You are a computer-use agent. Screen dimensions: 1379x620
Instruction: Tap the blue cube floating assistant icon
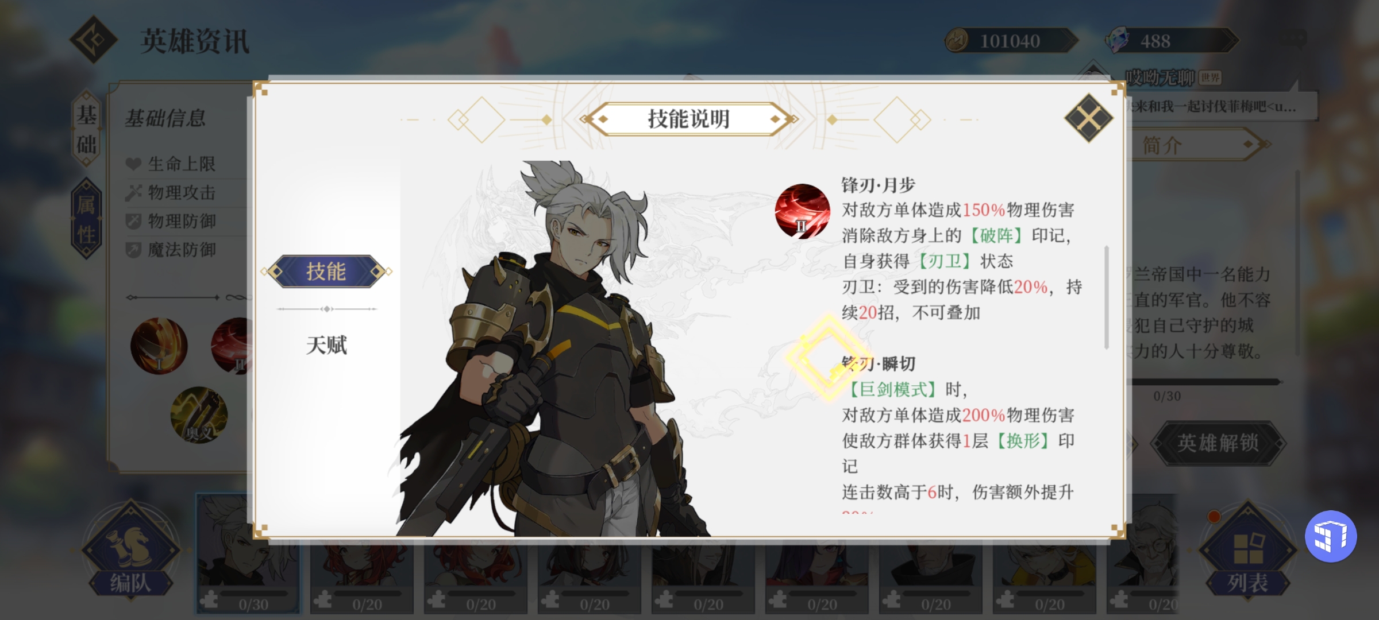click(1331, 536)
